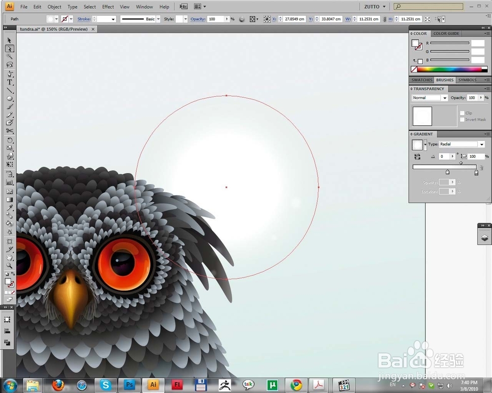Open the Color panel options menu

click(x=487, y=33)
